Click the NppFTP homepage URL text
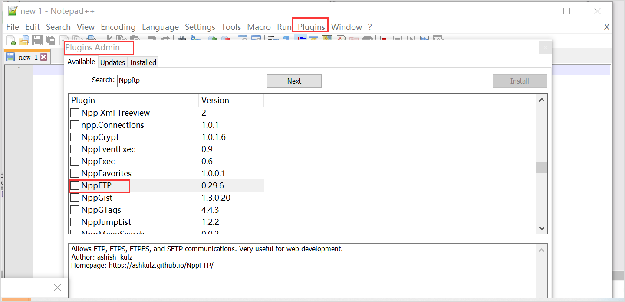 click(x=161, y=265)
